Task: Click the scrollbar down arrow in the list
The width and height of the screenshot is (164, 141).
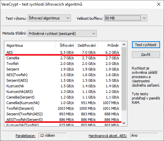Action: (x=124, y=123)
